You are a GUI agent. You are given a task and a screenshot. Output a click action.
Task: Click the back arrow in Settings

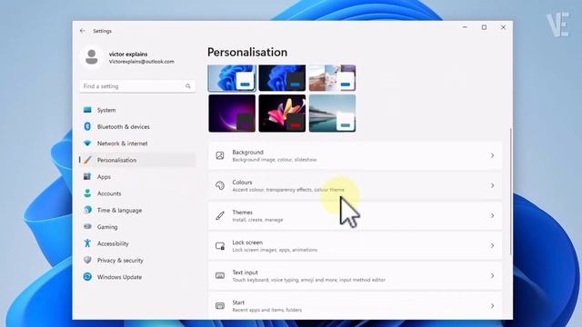[x=83, y=31]
